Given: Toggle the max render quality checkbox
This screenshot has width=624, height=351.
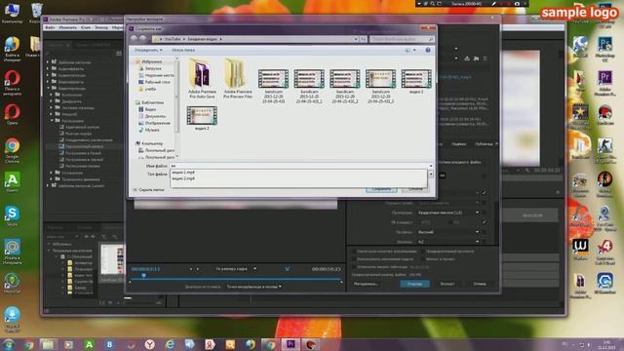Looking at the screenshot, I should 353,252.
